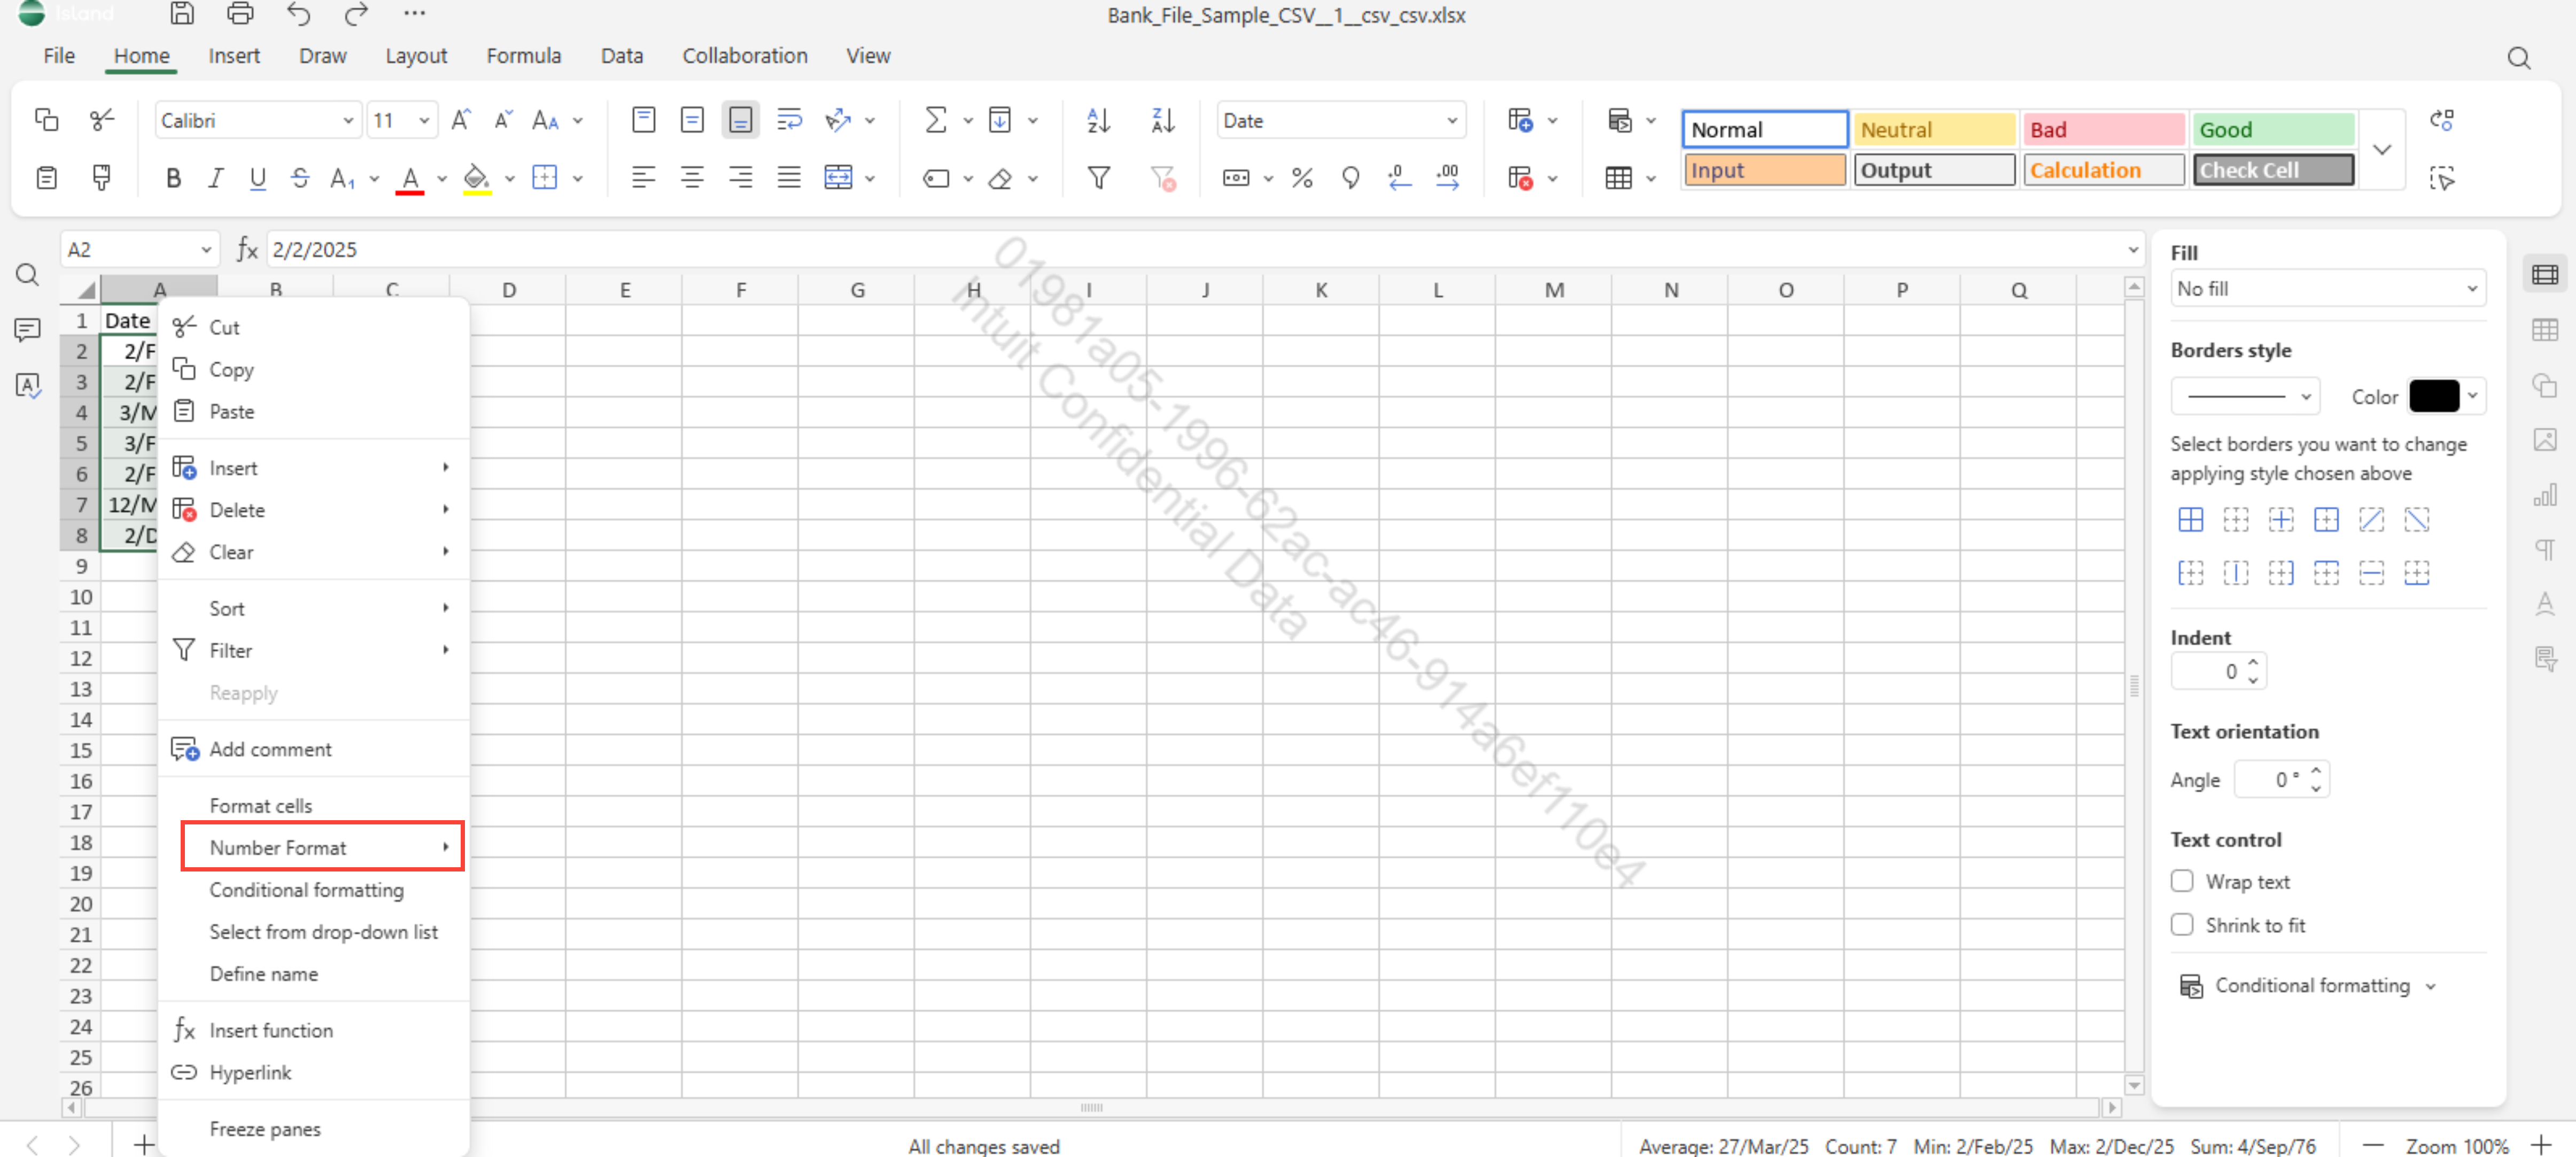
Task: Apply the Good cell style
Action: pos(2272,130)
